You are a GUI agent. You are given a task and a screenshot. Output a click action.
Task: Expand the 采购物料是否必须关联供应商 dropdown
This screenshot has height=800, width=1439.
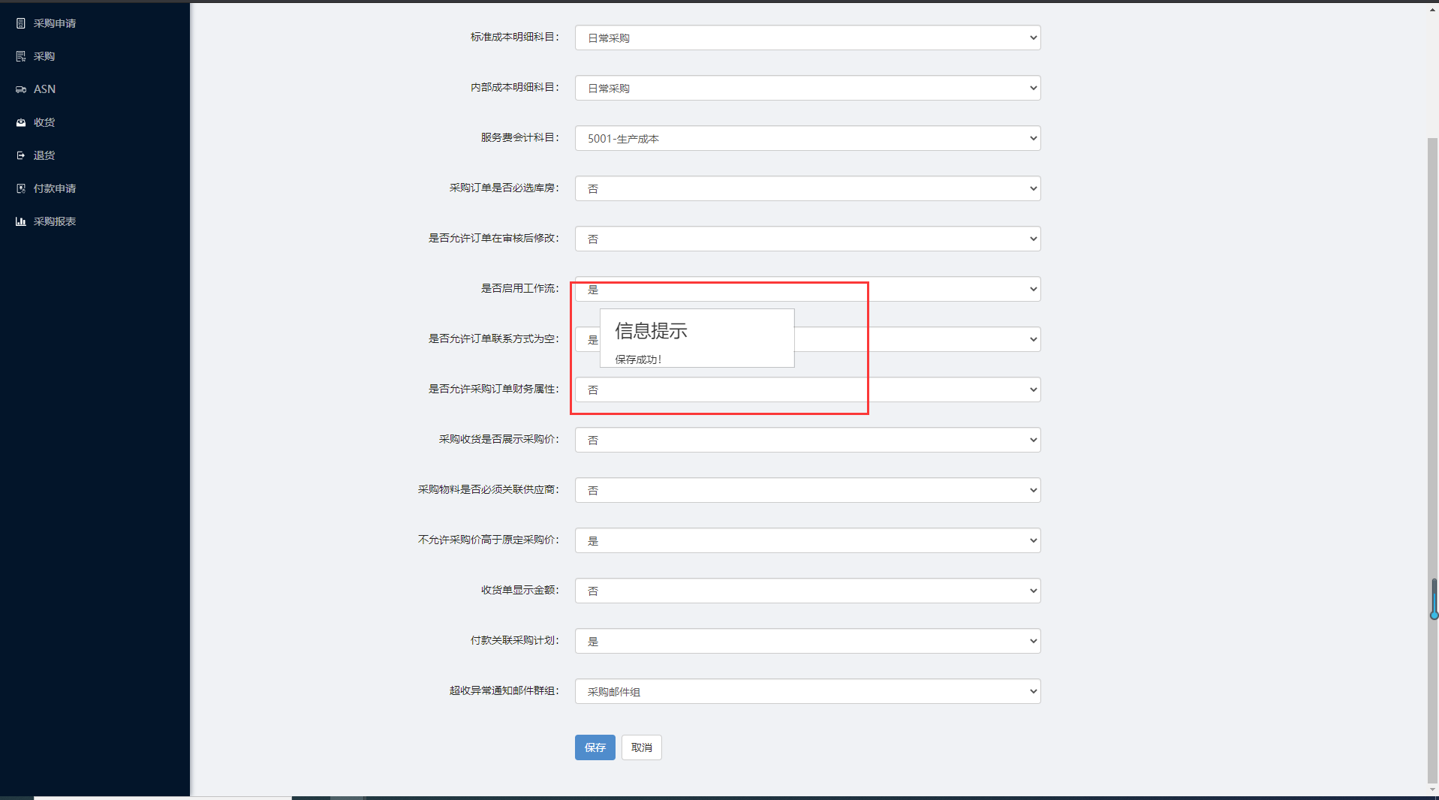pyautogui.click(x=808, y=490)
